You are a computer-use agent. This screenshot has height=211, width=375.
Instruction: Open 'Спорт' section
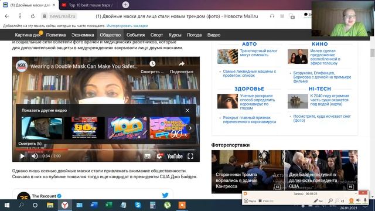156,35
